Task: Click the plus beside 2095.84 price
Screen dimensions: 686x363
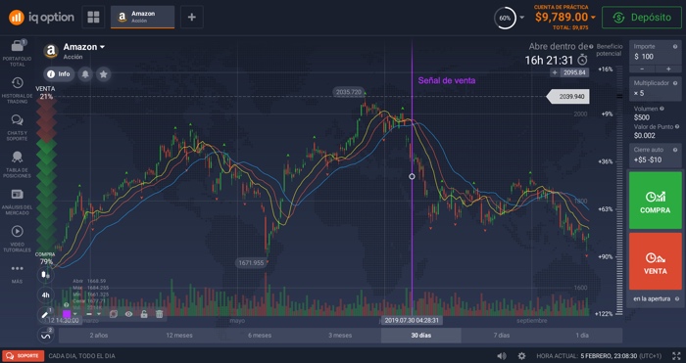Action: 555,72
